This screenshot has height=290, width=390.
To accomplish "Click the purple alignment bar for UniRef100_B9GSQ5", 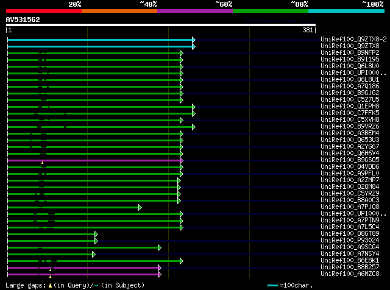I will click(94, 161).
